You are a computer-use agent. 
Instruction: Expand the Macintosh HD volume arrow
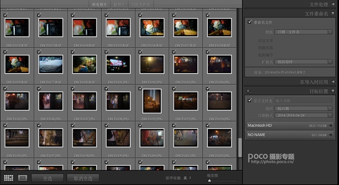click(330, 126)
